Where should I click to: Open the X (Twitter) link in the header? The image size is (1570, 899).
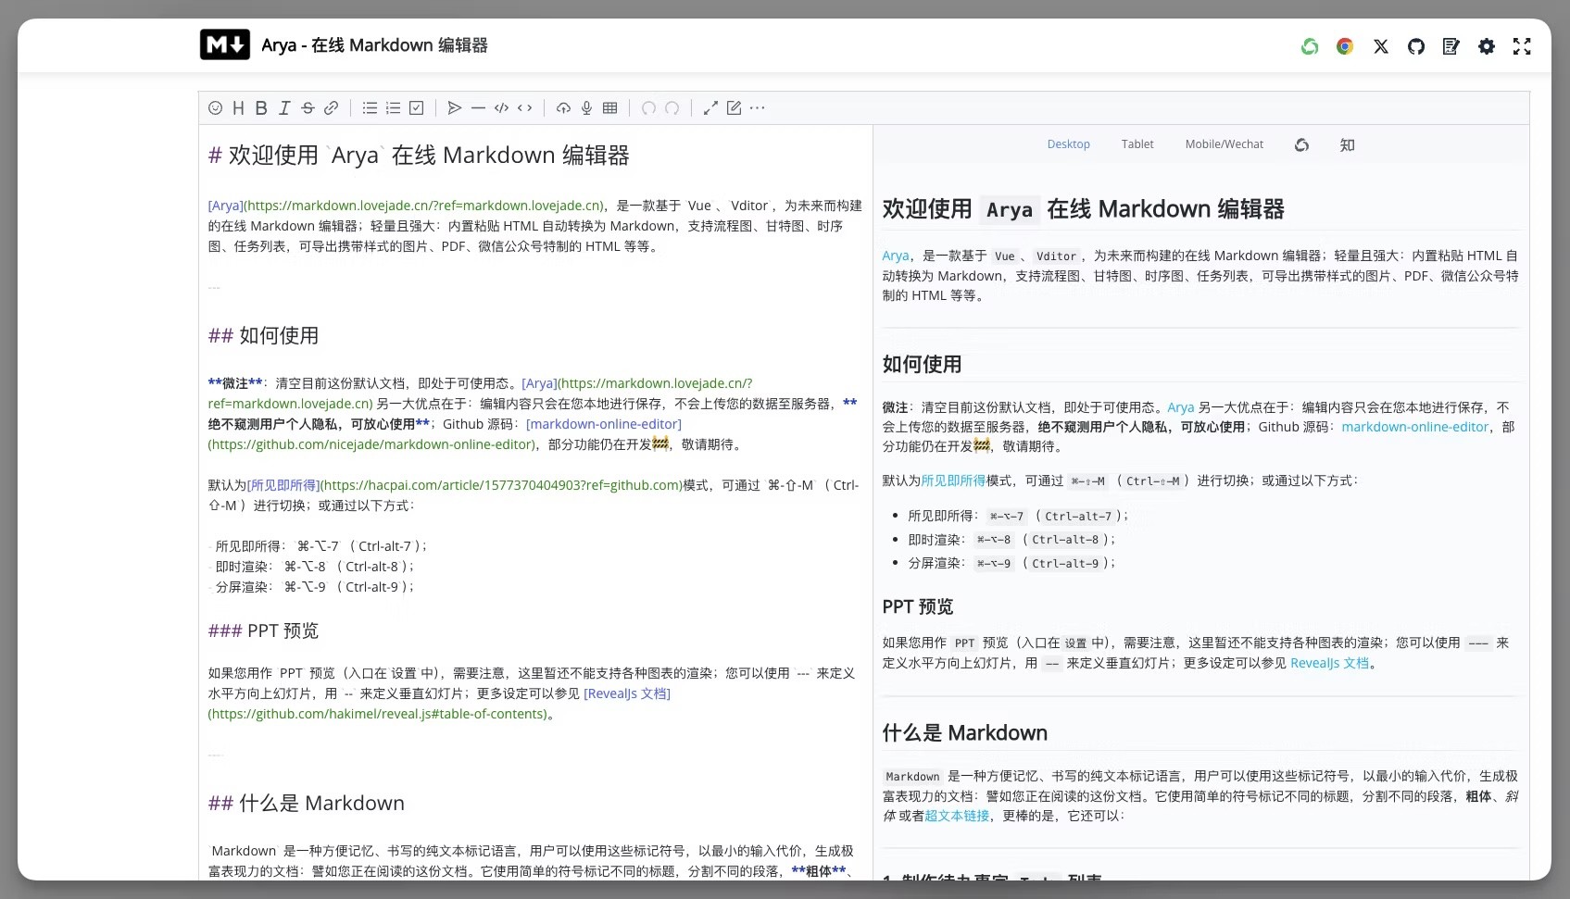[x=1381, y=46]
